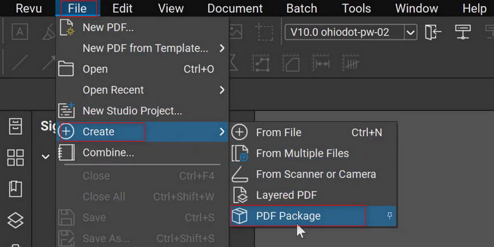Click the New PDF page icon
Viewport: 494px width, 247px height.
coord(66,27)
